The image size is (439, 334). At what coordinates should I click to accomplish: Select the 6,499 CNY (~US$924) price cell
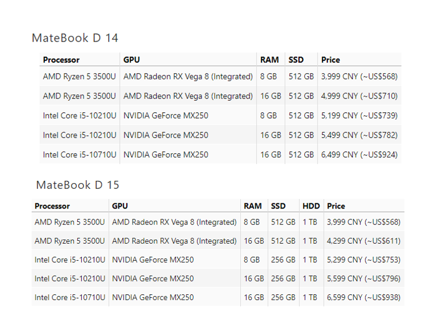click(x=359, y=155)
